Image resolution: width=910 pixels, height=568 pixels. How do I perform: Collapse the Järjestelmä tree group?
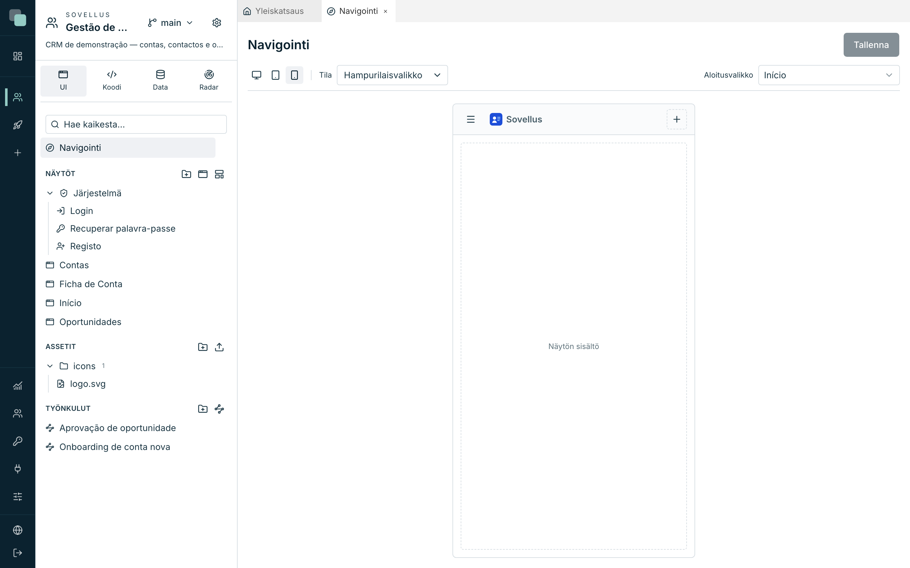click(x=50, y=193)
